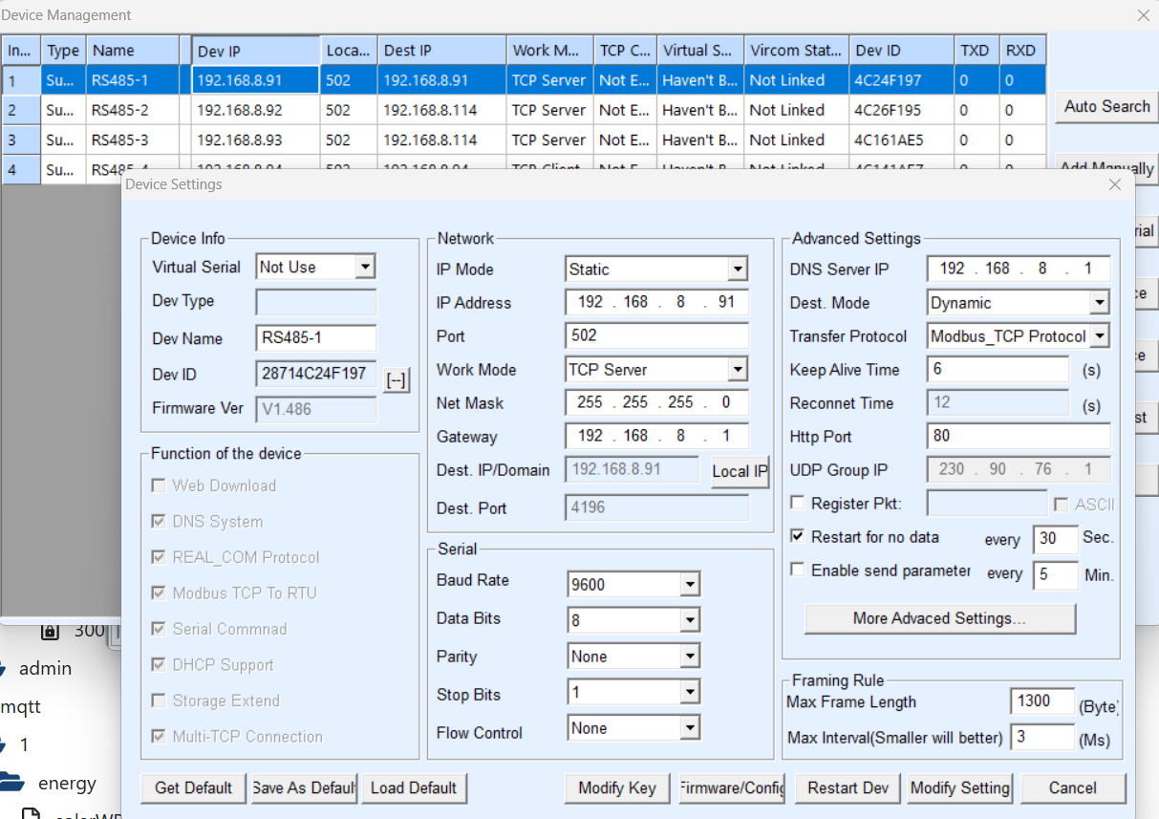
Task: Click the Max Frame Length field
Action: pos(1042,701)
